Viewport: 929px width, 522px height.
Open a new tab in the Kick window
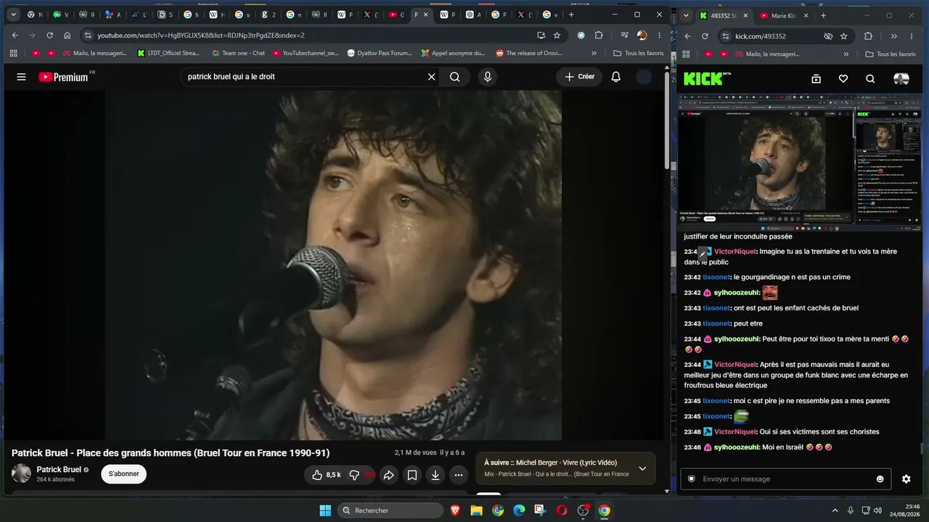823,15
